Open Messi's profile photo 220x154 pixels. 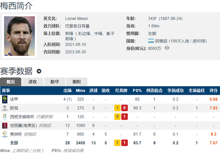pos(19,36)
